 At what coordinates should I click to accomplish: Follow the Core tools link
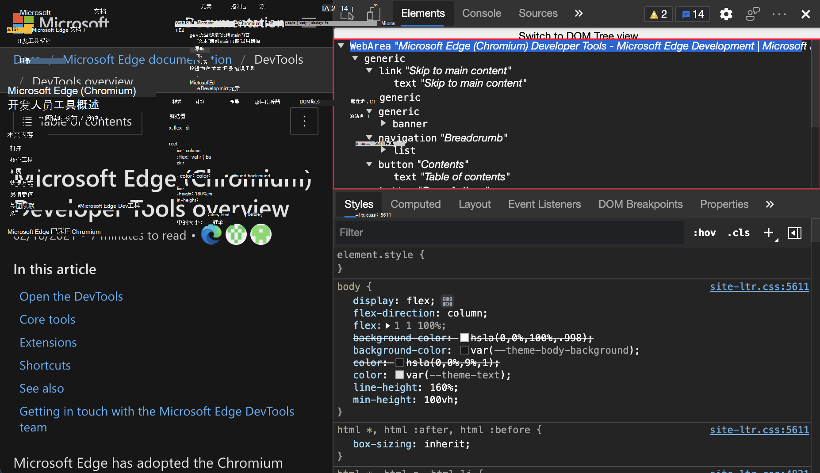click(47, 319)
